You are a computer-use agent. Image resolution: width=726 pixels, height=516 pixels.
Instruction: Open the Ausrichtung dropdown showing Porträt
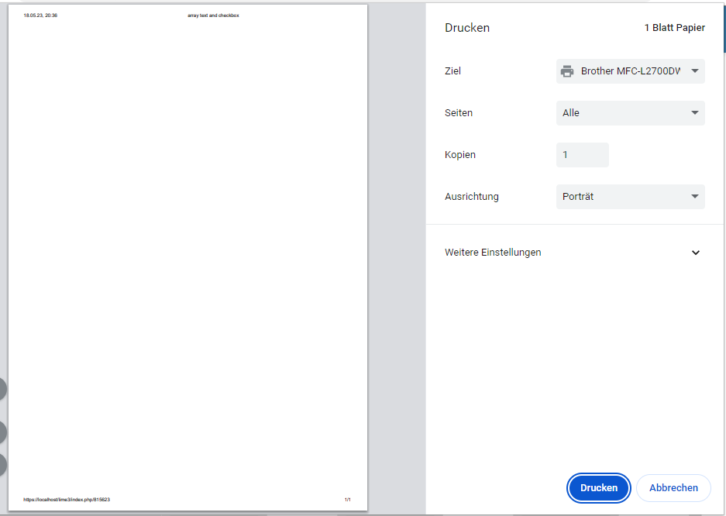631,197
